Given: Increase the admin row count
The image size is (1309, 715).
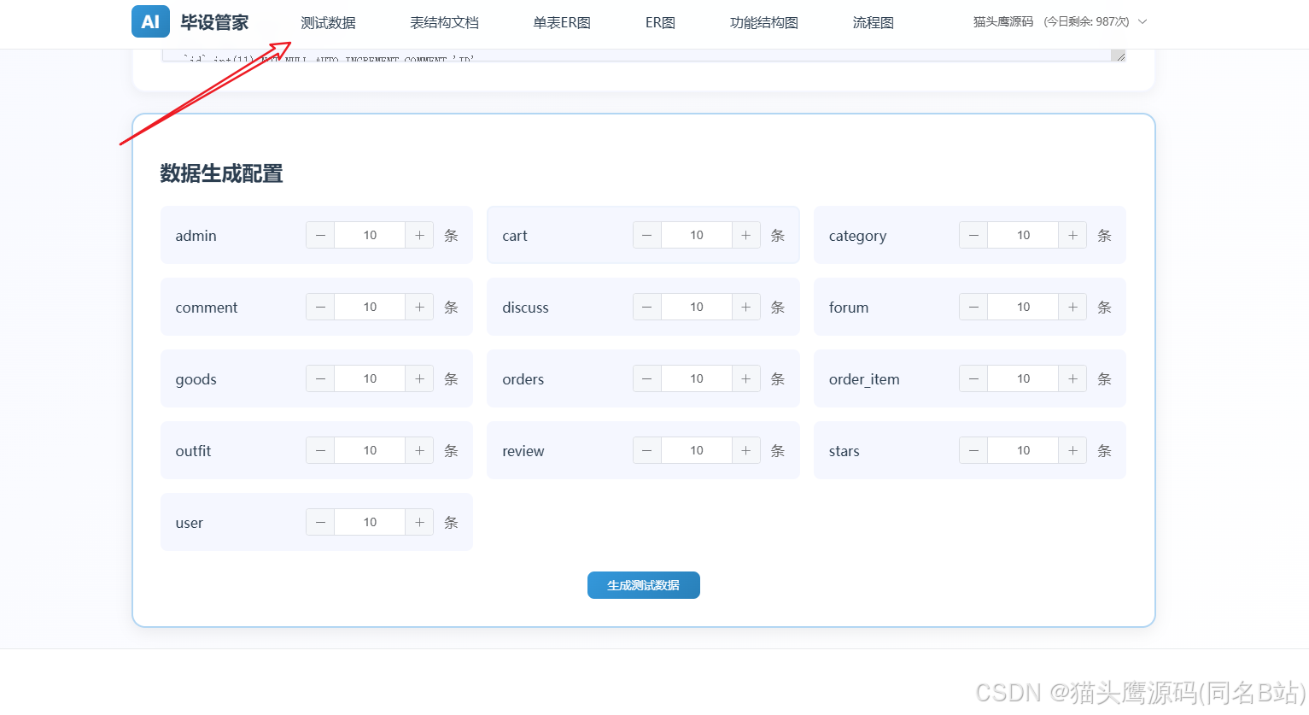Looking at the screenshot, I should point(419,235).
